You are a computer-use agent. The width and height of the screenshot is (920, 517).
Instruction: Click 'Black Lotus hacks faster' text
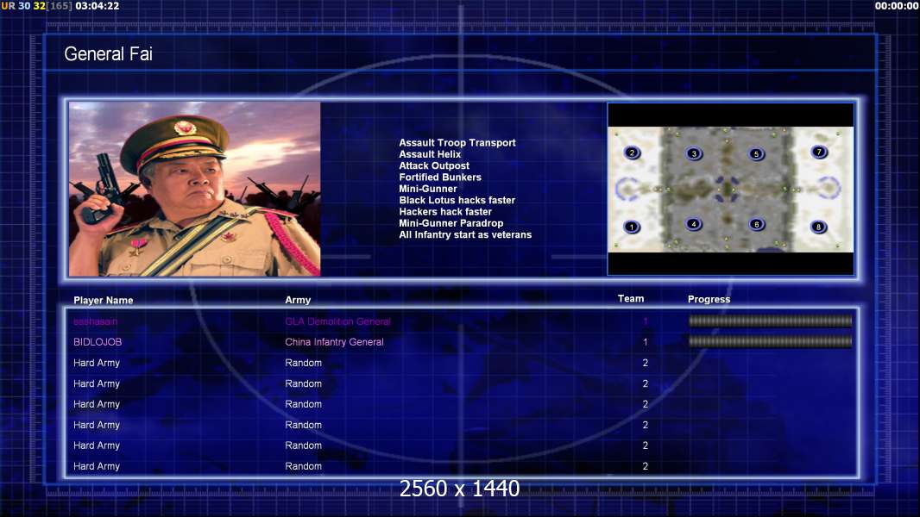(457, 200)
